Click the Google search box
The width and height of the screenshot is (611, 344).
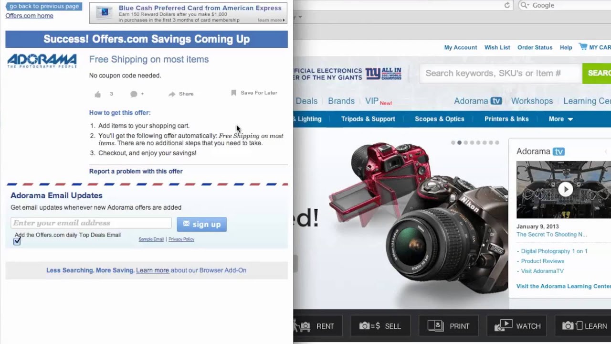pos(565,5)
